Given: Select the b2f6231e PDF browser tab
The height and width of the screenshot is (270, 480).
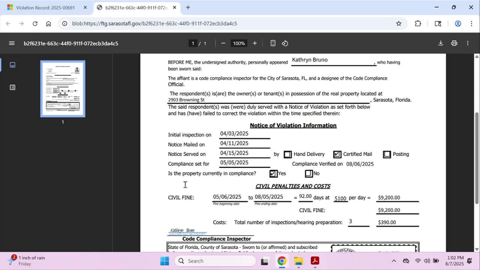Looking at the screenshot, I should 136,7.
